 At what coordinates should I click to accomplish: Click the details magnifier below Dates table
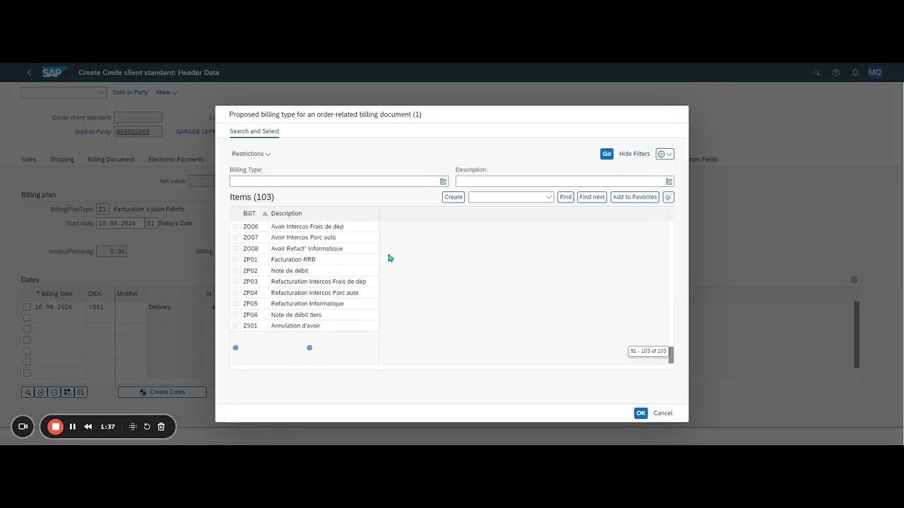(x=28, y=392)
